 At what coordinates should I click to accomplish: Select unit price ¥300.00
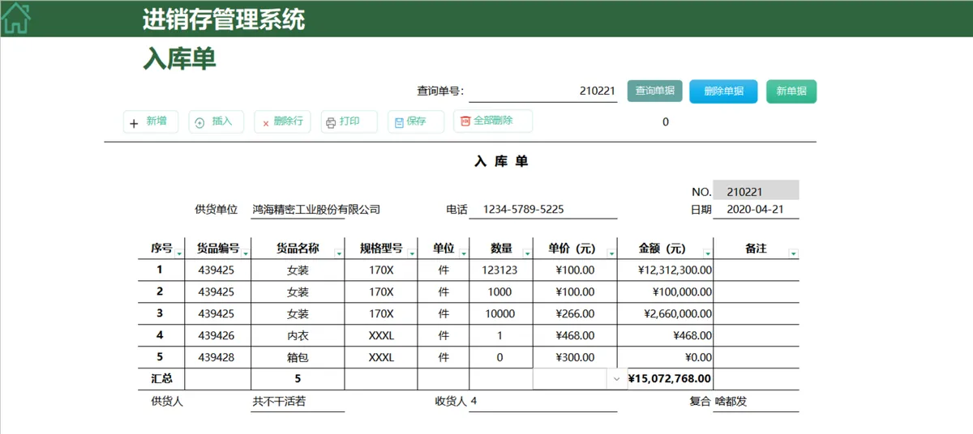coord(575,358)
